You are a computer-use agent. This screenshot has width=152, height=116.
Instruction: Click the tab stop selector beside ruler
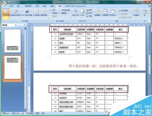(x=29, y=25)
